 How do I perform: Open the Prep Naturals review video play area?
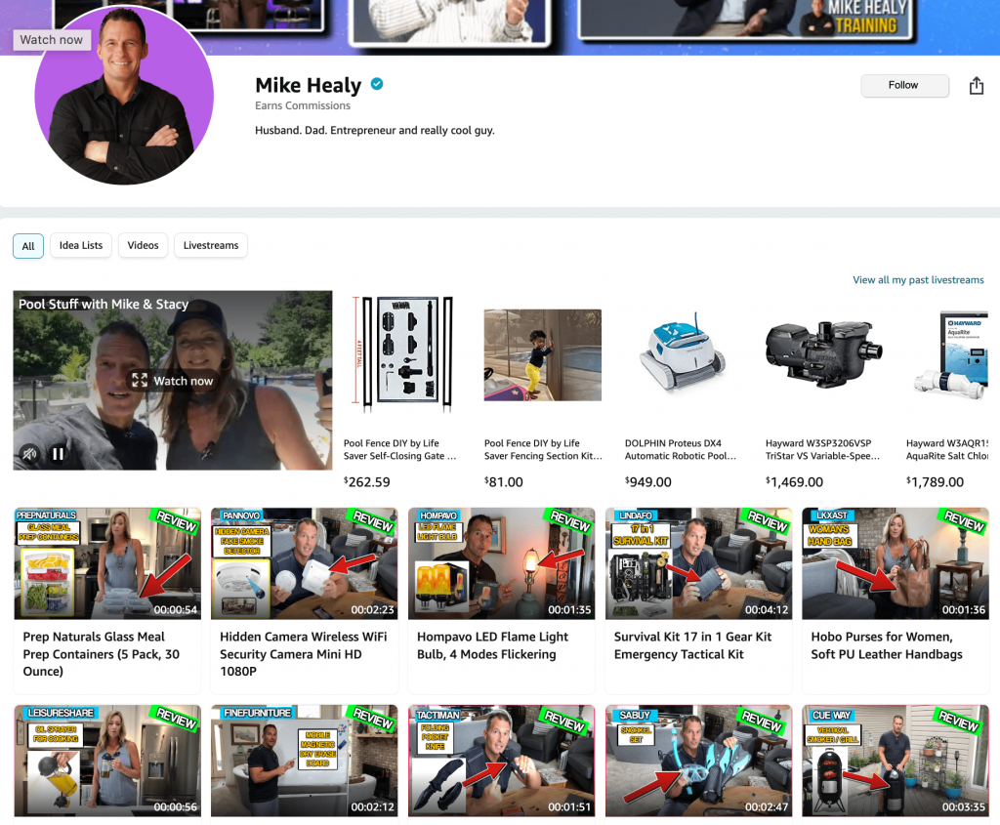pyautogui.click(x=106, y=563)
